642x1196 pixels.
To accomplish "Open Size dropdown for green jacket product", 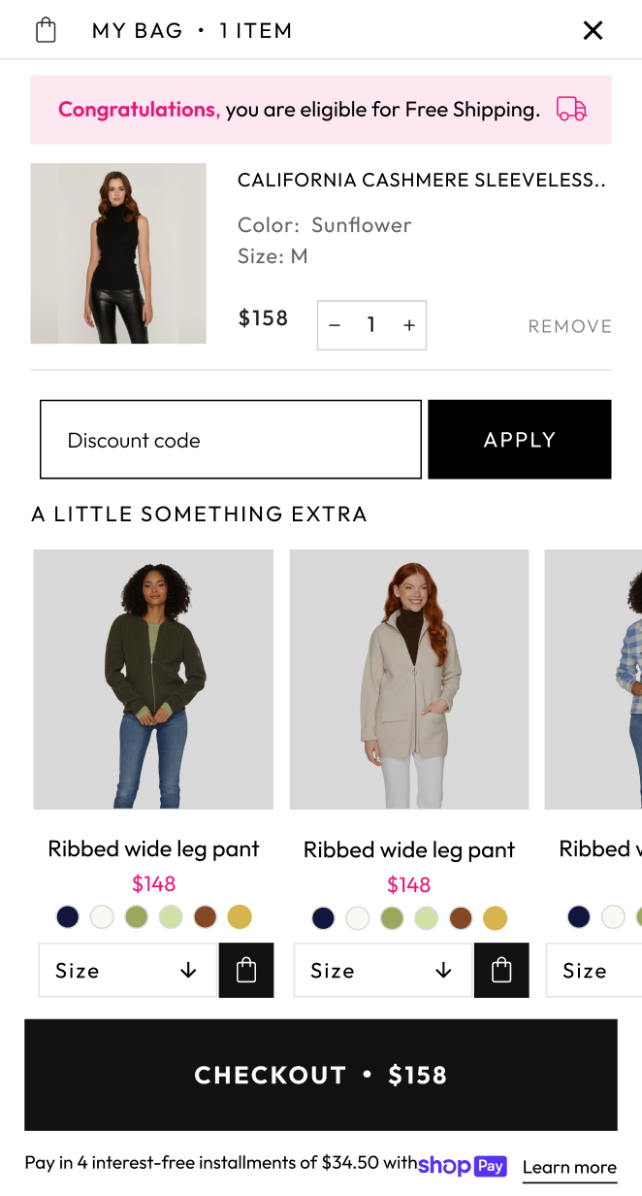I will click(127, 970).
